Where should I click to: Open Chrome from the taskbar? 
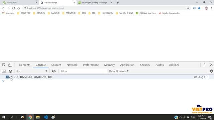tap(30, 117)
